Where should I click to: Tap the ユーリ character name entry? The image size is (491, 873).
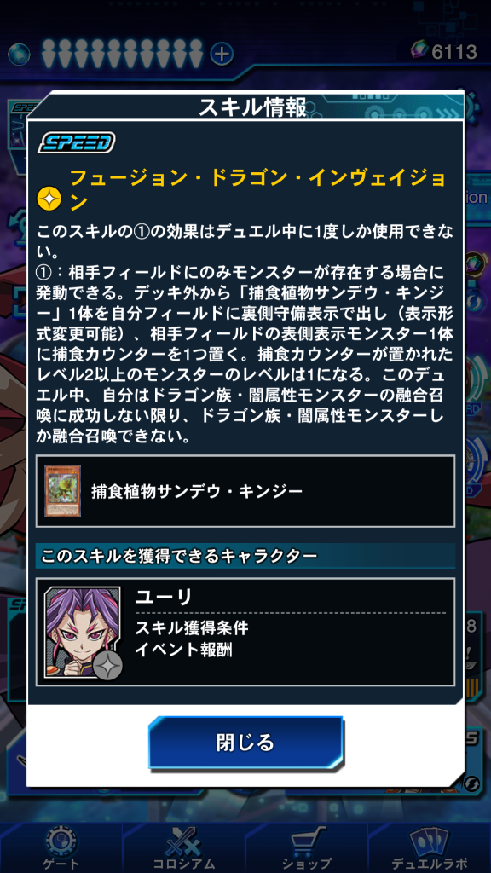(x=163, y=598)
